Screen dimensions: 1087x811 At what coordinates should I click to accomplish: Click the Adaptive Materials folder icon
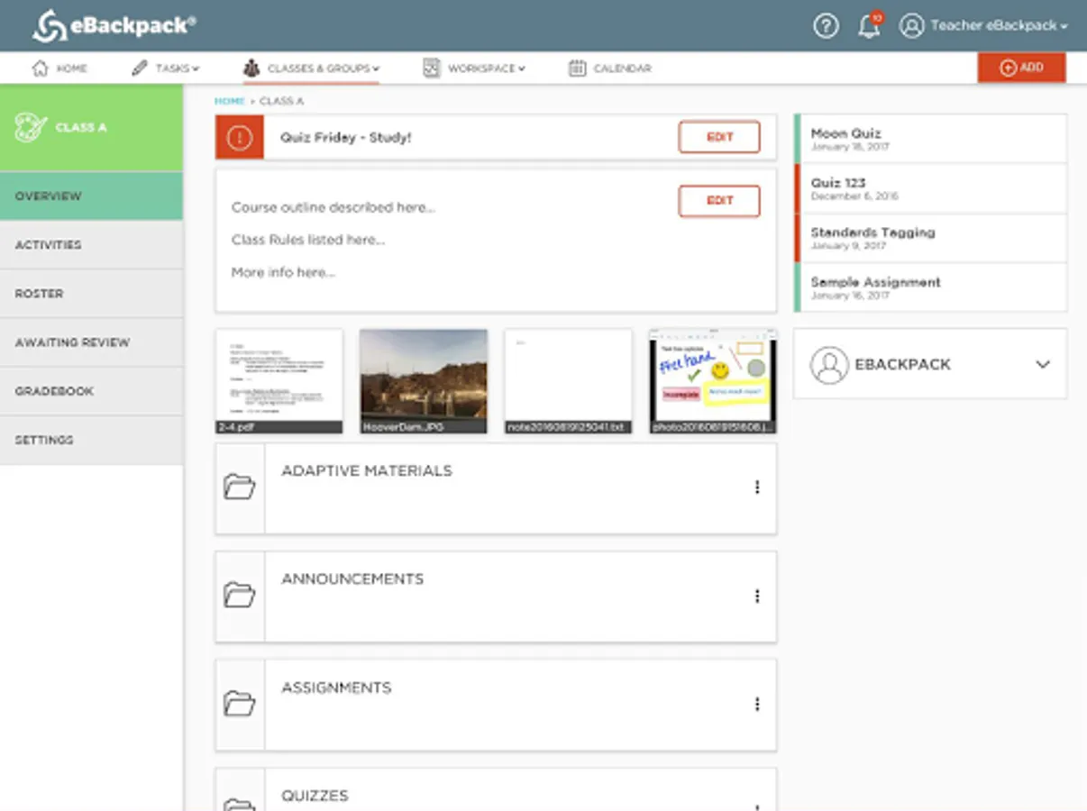240,488
